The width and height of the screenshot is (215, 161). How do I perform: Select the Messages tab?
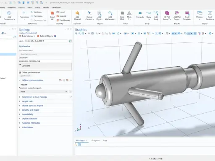point(80,140)
